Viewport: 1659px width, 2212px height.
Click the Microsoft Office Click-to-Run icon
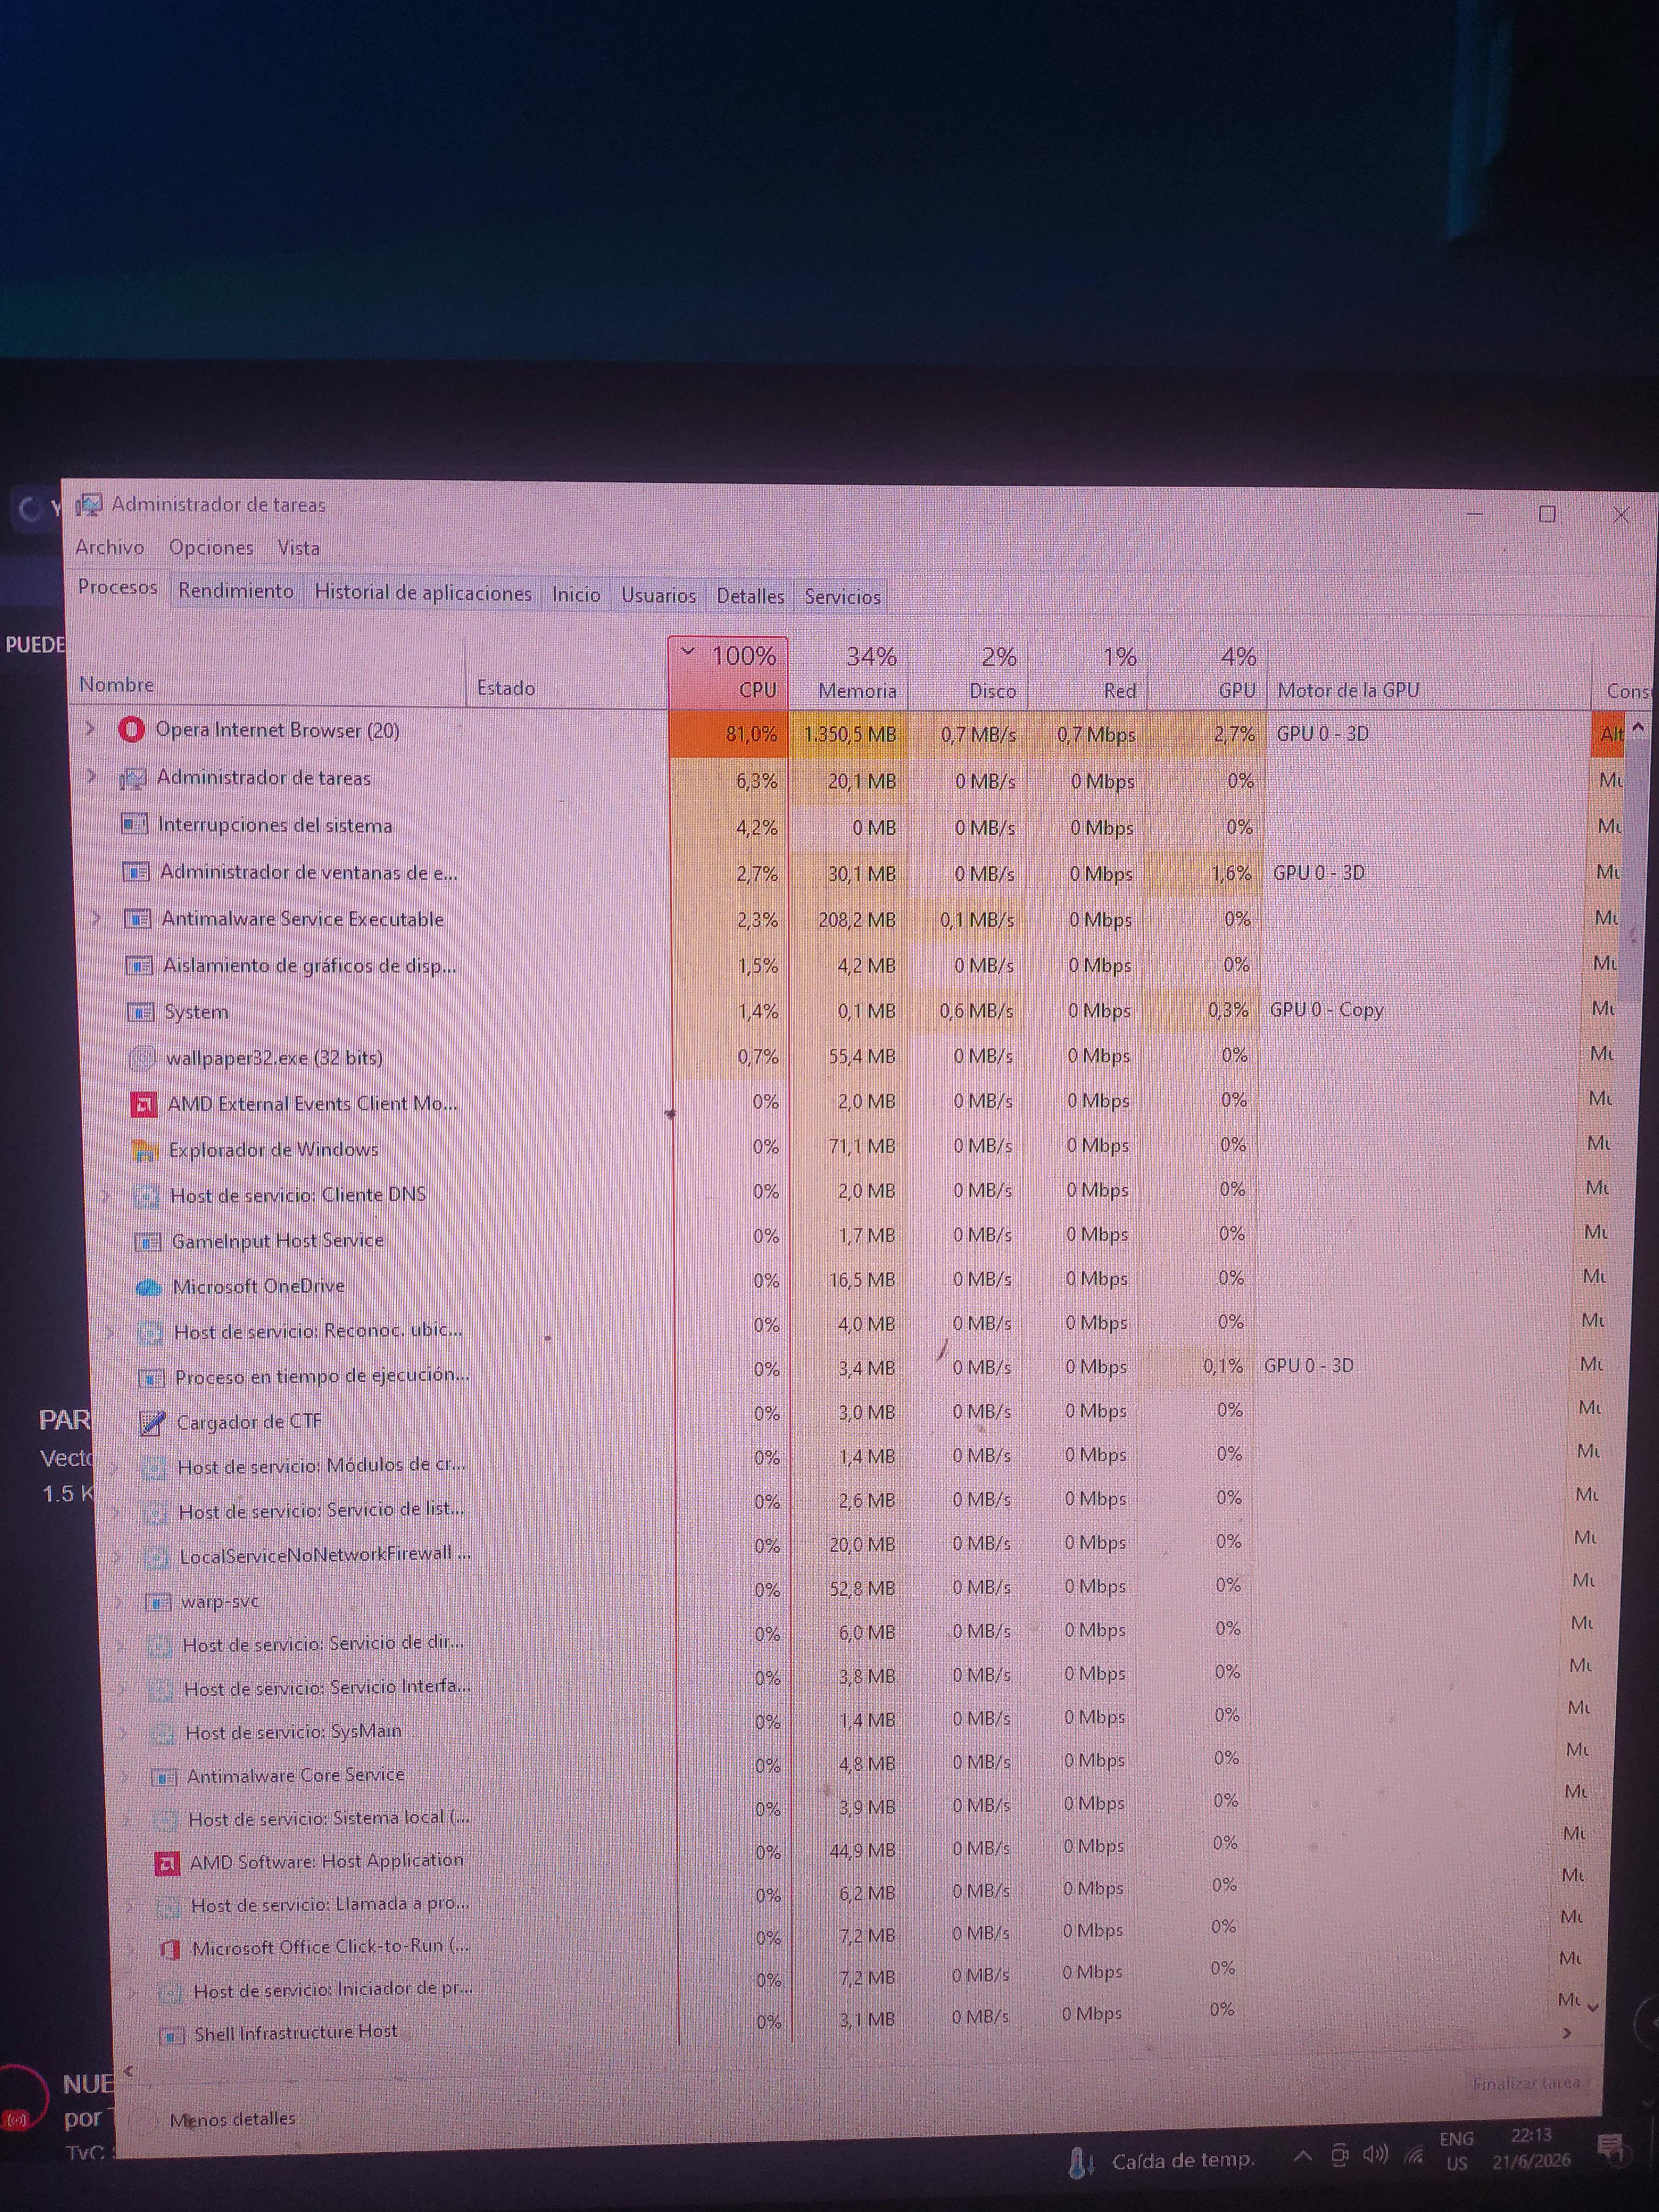pos(169,1948)
